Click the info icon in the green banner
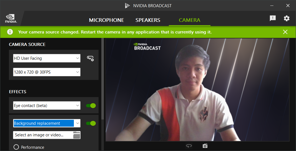 [10, 32]
